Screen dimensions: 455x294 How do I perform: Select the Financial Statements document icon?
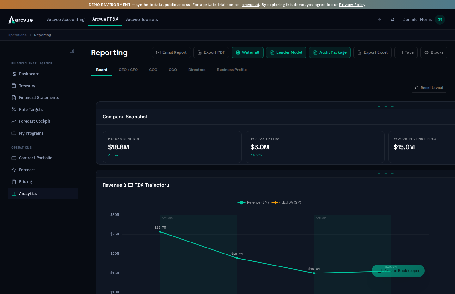tap(14, 98)
